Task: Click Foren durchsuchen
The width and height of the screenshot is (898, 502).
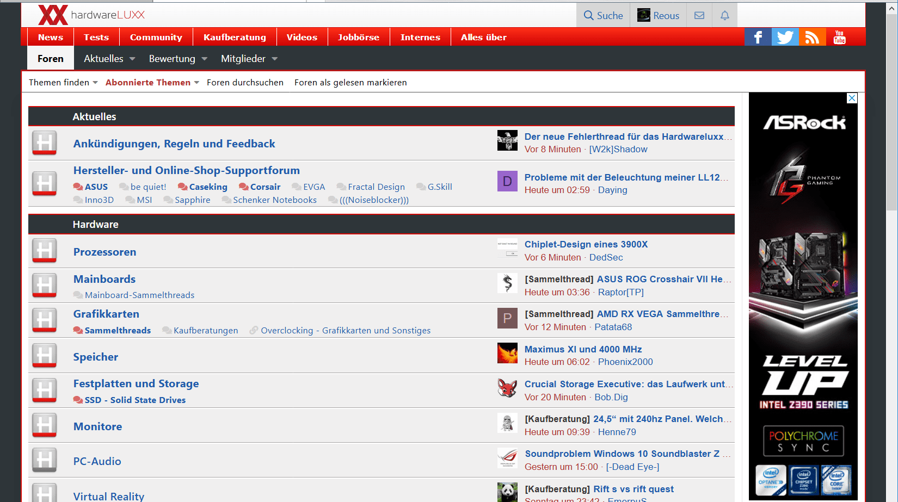Action: (x=245, y=83)
